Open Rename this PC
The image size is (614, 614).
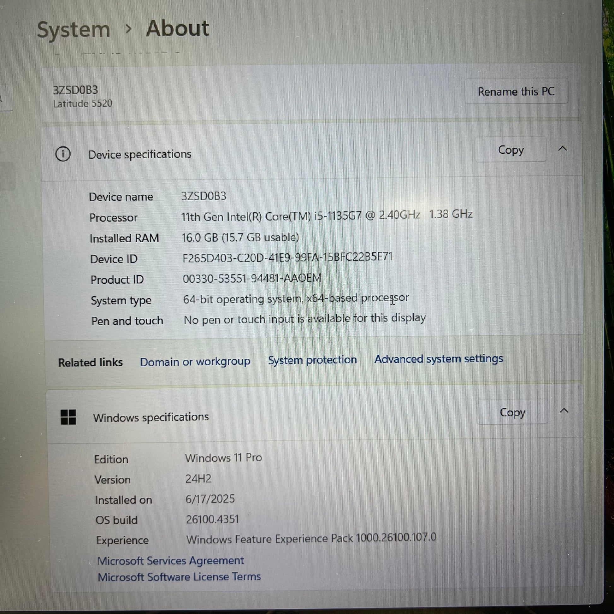[516, 92]
